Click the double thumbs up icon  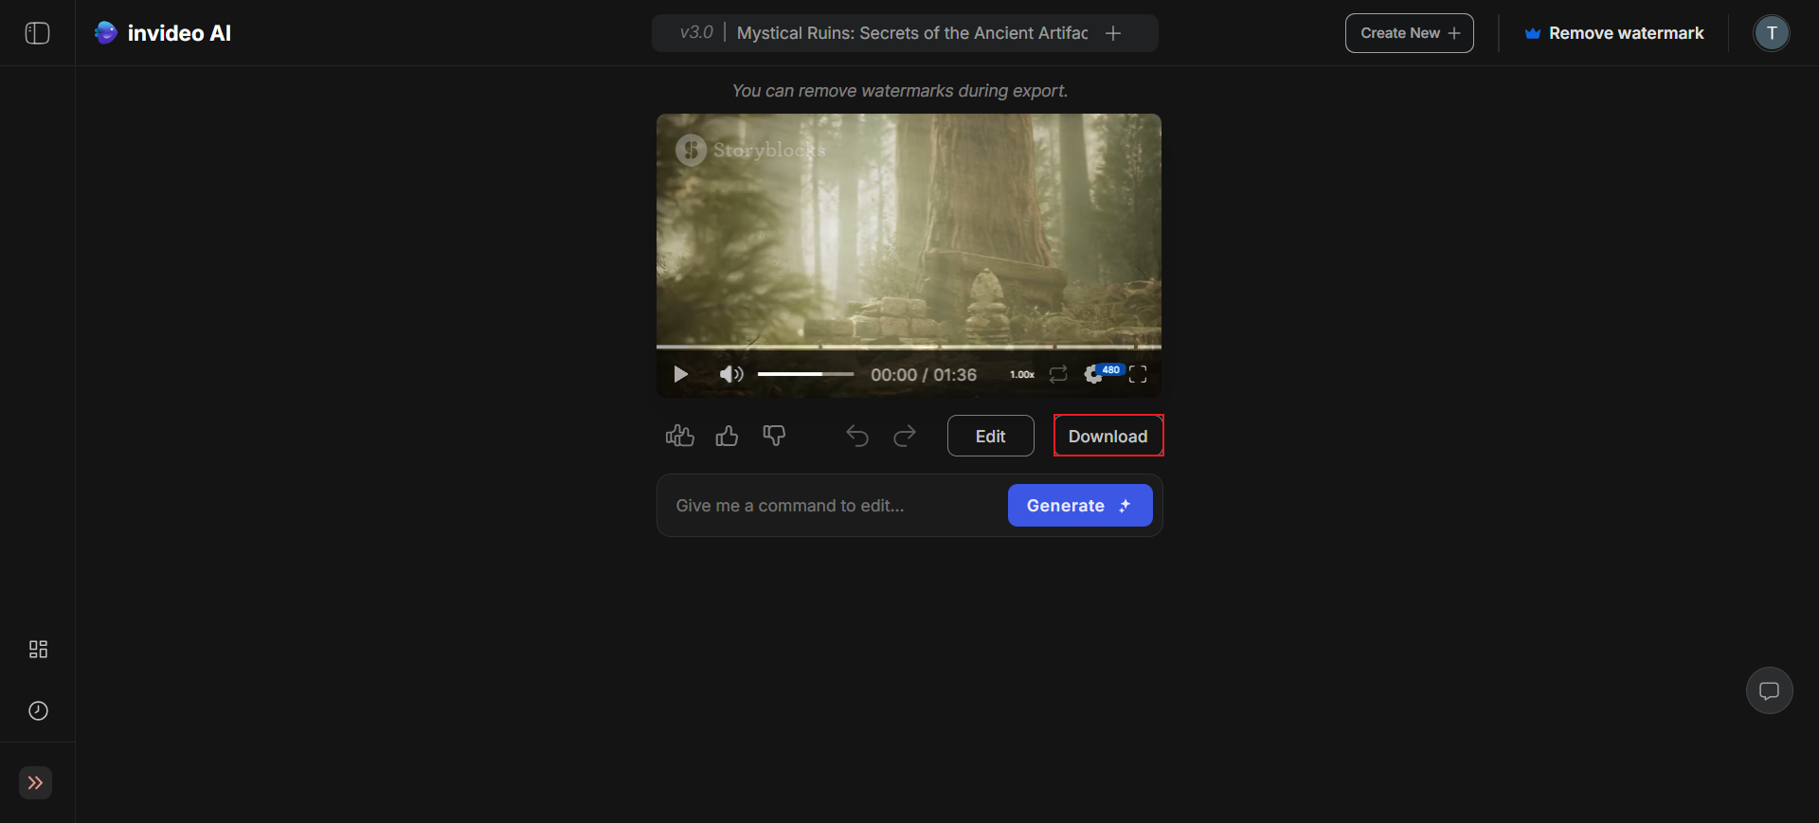tap(680, 436)
